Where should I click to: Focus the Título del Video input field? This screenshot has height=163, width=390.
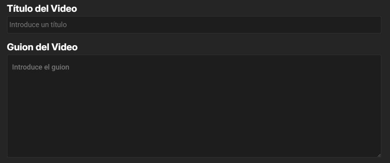coord(194,25)
